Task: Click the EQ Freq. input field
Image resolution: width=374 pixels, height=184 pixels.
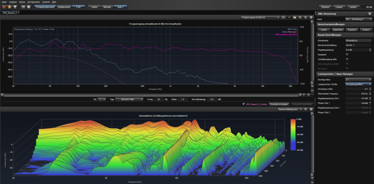Action: coord(159,99)
